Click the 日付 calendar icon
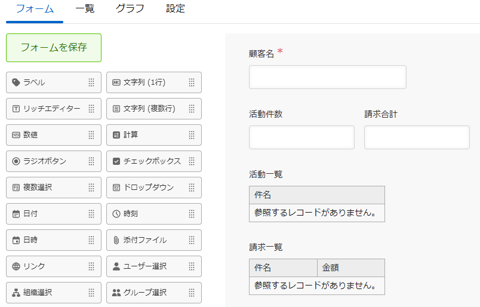 point(16,214)
